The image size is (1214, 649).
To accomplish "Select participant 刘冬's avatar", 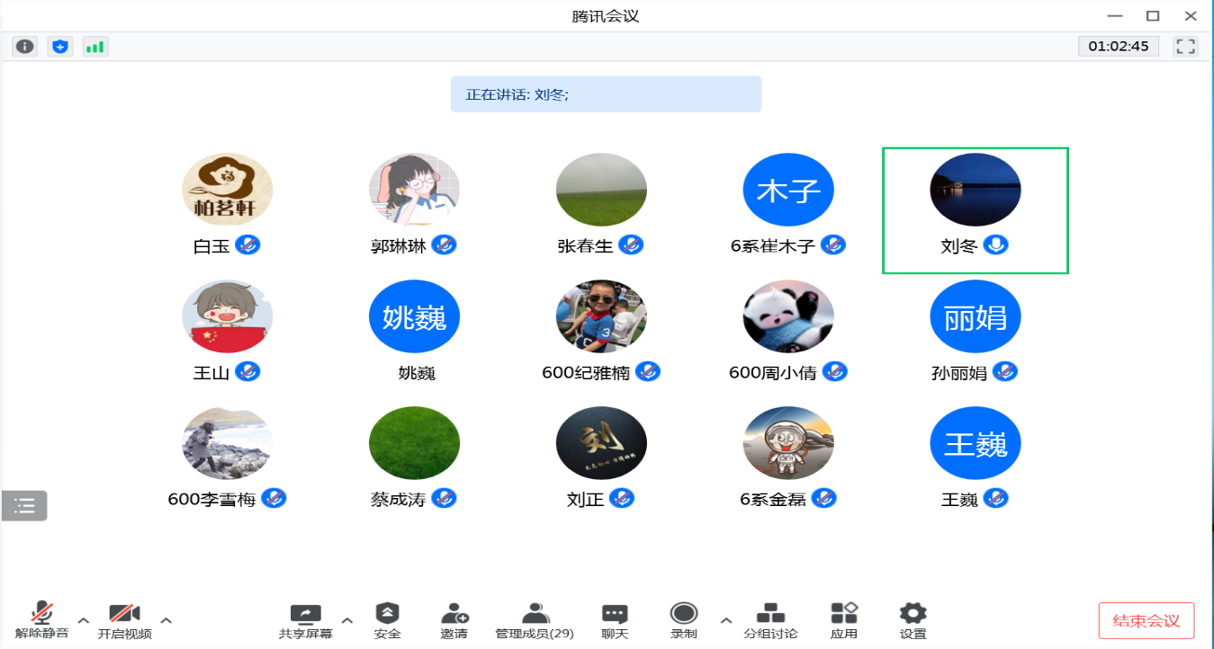I will point(975,190).
